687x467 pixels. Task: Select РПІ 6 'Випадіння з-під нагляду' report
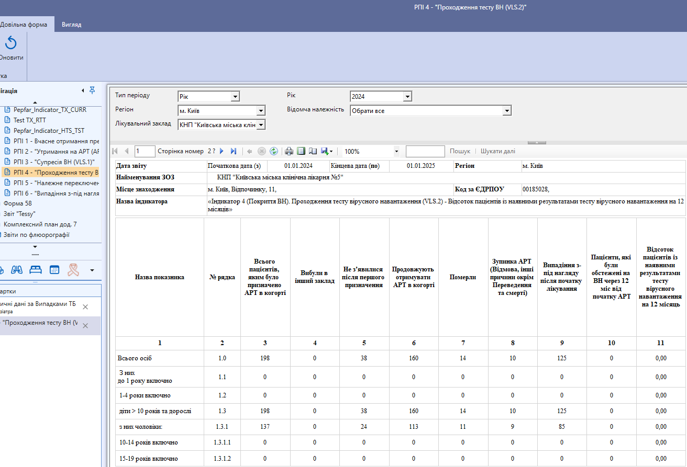point(56,193)
